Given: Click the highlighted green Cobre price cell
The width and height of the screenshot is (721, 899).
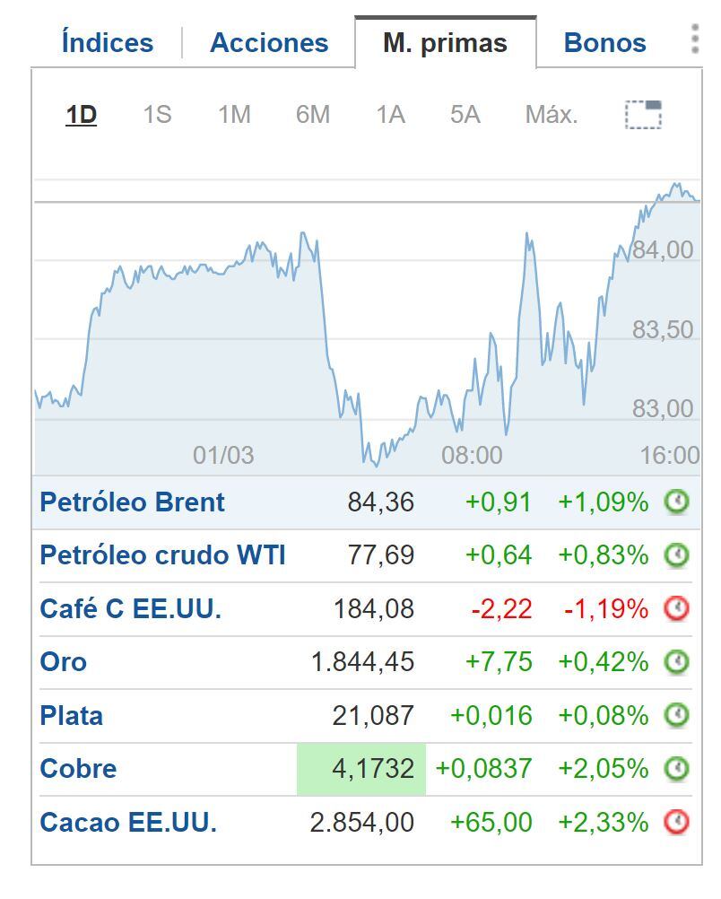Looking at the screenshot, I should [360, 769].
